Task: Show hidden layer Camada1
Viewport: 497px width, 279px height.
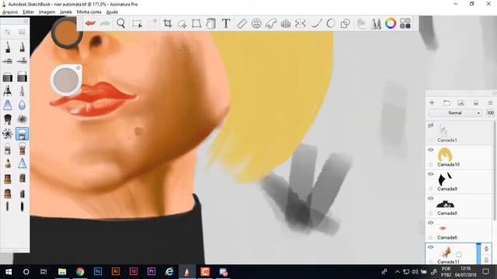Action: tap(430, 126)
